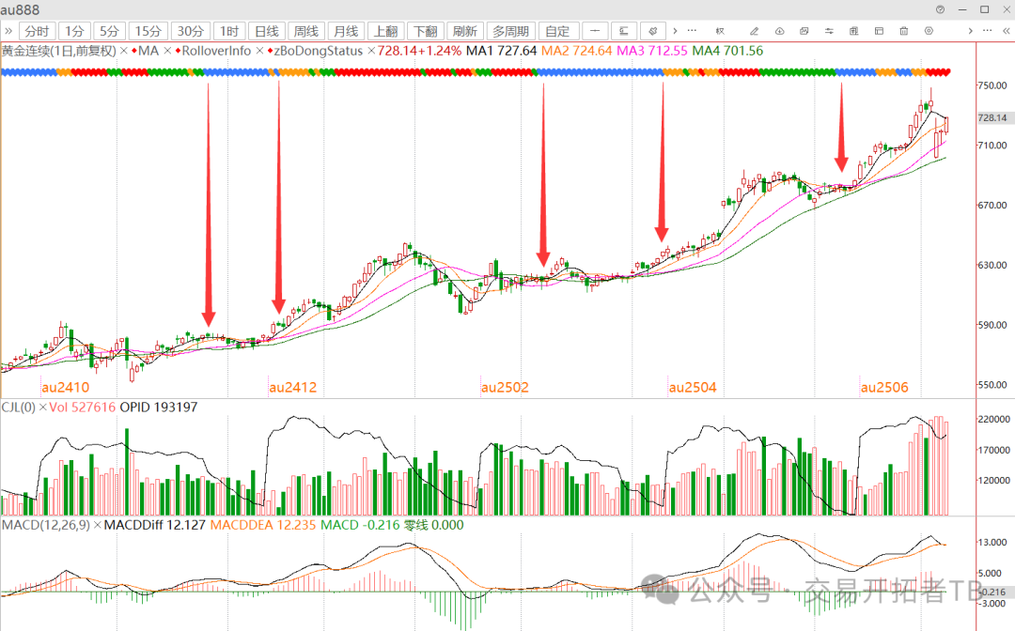Select the horizontal line drawing tool
Viewport: 1015px width, 631px height.
coord(595,31)
